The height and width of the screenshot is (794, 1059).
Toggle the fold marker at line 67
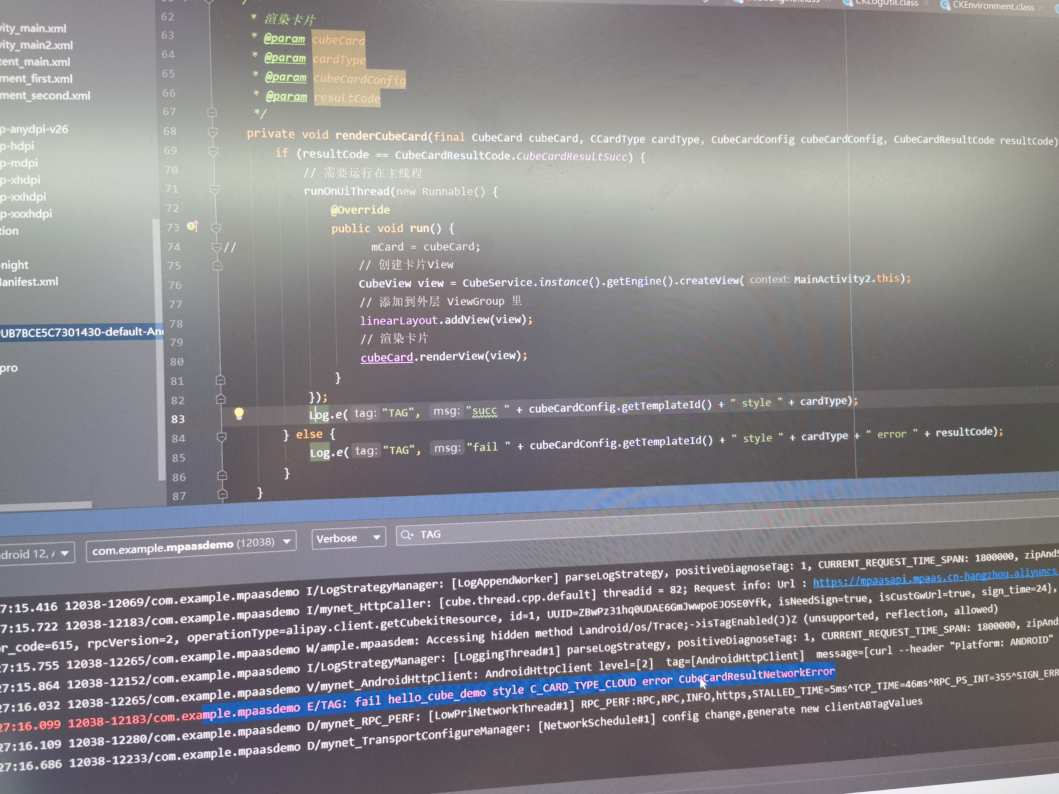pyautogui.click(x=212, y=112)
